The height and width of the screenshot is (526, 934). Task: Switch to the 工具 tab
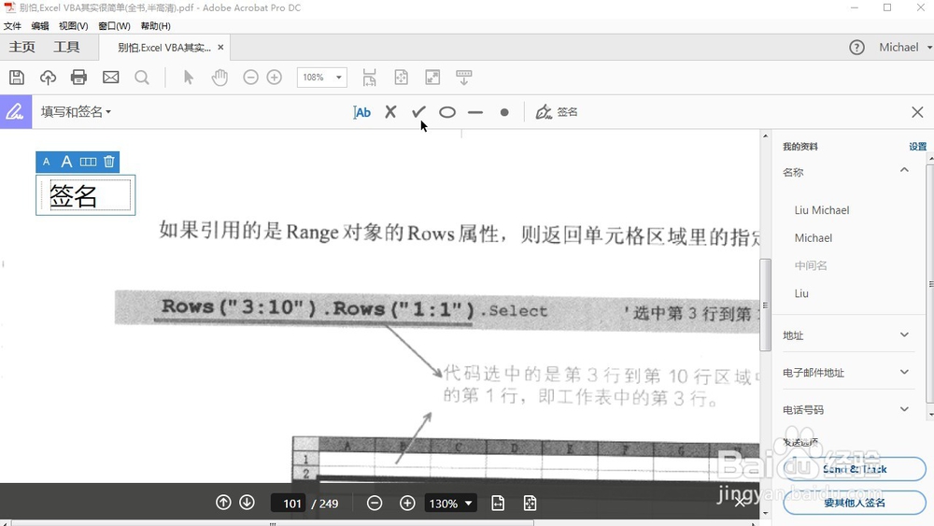66,47
